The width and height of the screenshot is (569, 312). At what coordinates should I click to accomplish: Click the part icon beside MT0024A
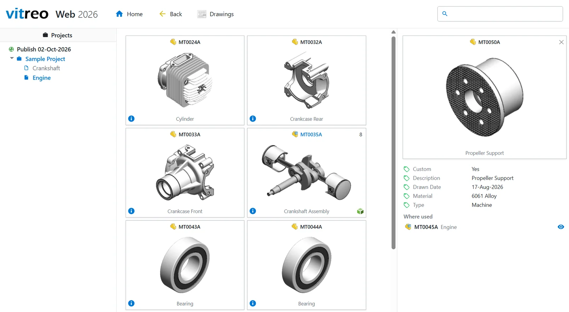(173, 42)
